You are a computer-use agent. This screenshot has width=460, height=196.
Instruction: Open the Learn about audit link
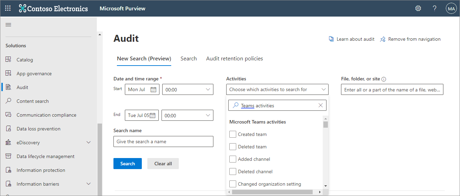click(352, 39)
